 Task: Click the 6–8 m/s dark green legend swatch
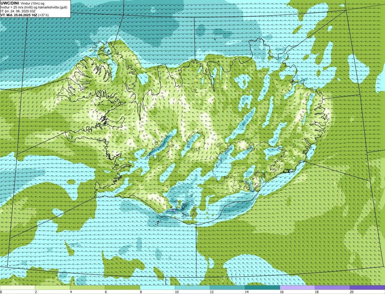pos(123,288)
